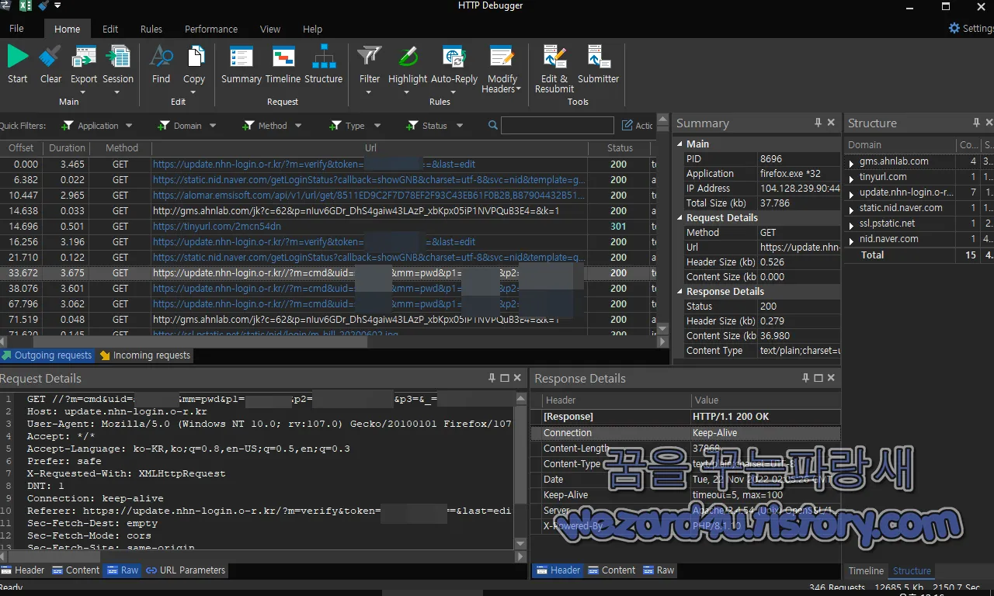This screenshot has width=994, height=596.
Task: Switch to the Performance ribbon tab
Action: click(x=211, y=29)
